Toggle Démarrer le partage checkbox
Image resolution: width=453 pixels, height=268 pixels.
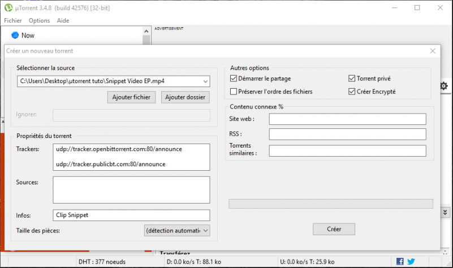[x=234, y=78]
